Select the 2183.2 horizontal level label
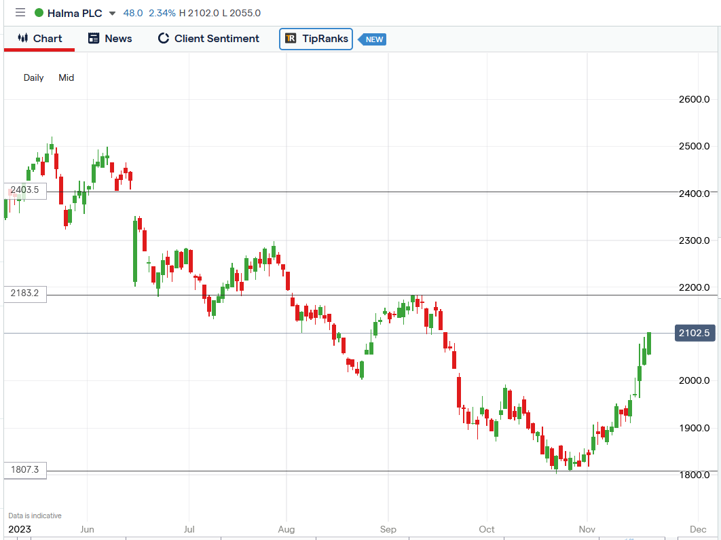 point(25,293)
